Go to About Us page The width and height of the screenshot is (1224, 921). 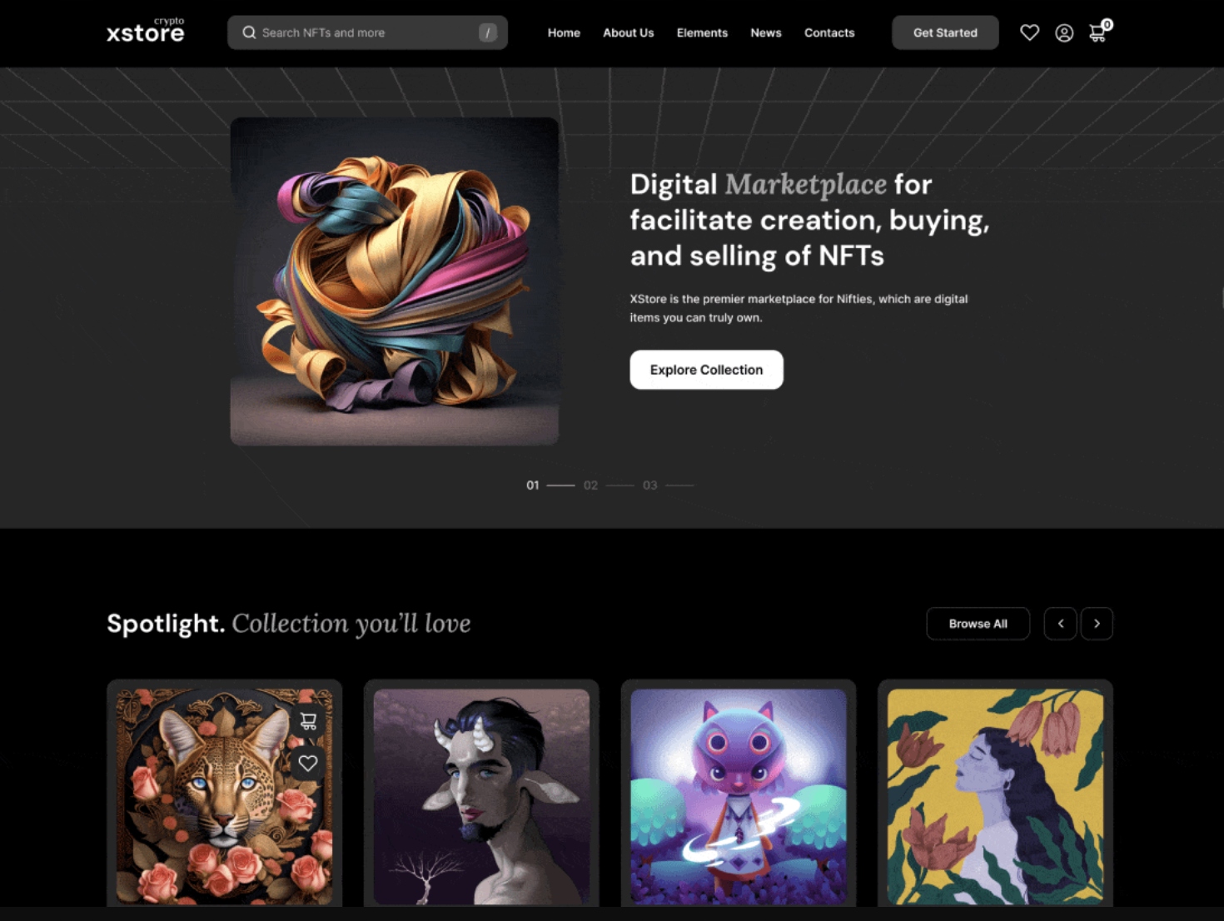pyautogui.click(x=628, y=32)
